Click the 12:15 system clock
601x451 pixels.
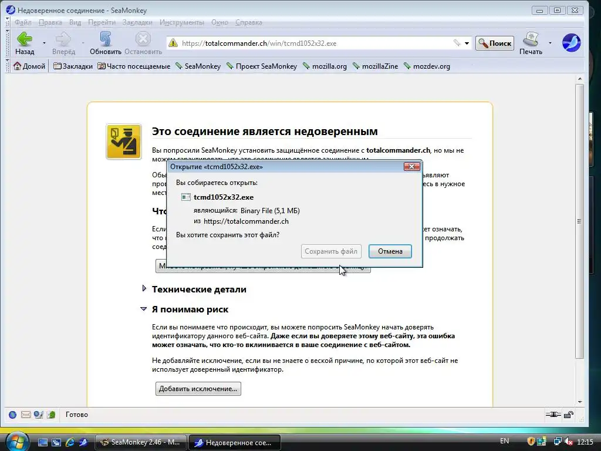585,442
